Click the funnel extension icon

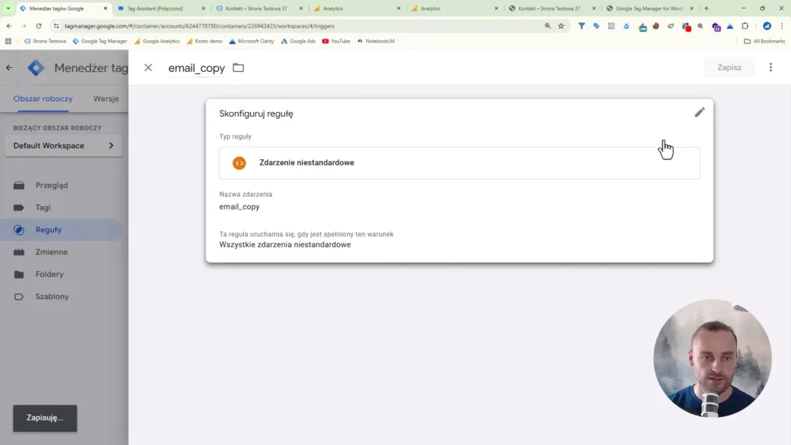point(581,25)
